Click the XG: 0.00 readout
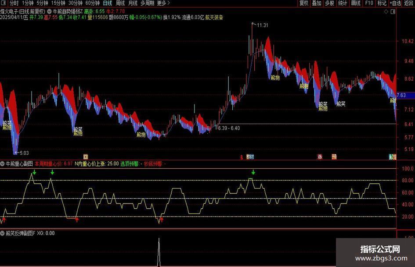This screenshot has height=267, width=415. [46, 233]
